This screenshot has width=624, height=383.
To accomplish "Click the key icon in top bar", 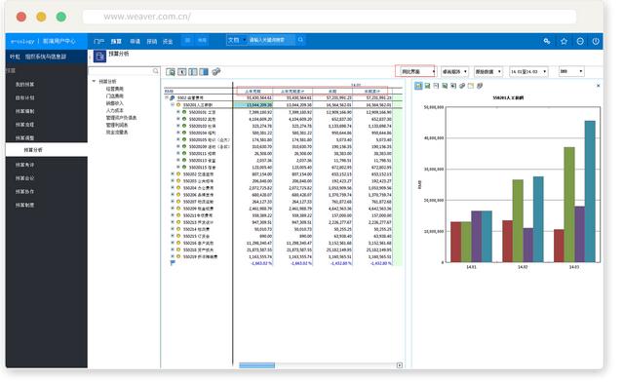I will tap(547, 41).
